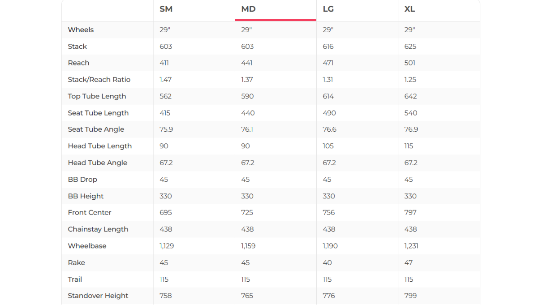The height and width of the screenshot is (305, 542).
Task: Click the Wheels row label
Action: [81, 30]
